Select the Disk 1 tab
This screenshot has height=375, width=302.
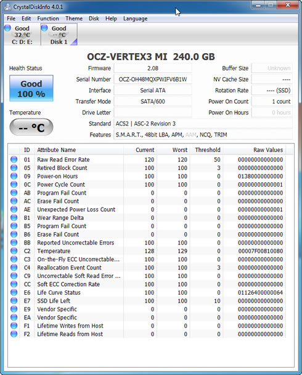point(59,35)
